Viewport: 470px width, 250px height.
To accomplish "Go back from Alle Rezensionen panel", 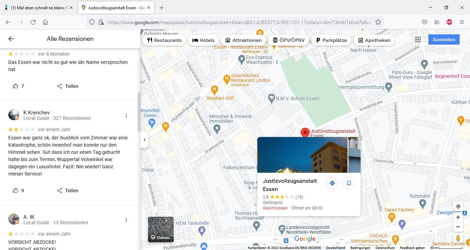I will 11,39.
